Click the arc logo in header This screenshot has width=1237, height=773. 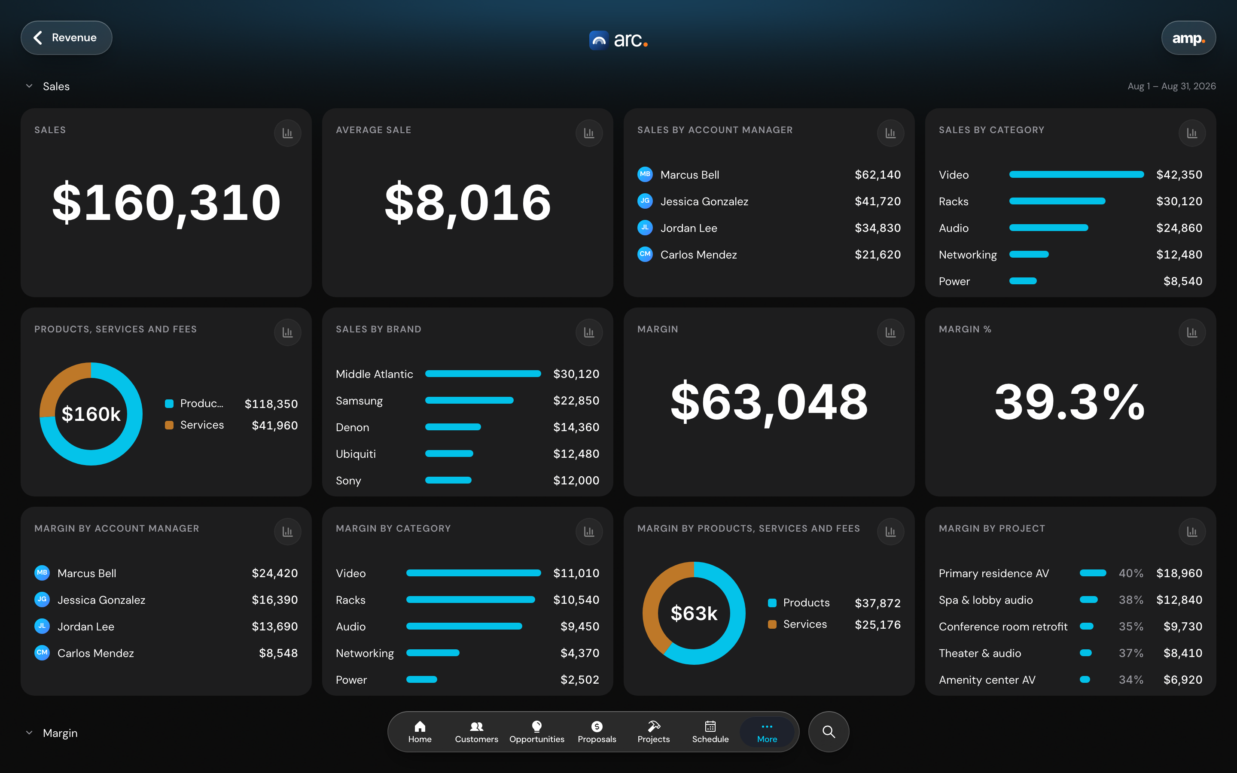pyautogui.click(x=618, y=40)
